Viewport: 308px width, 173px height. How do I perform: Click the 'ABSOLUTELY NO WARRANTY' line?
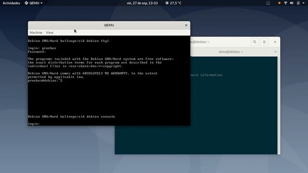tap(92, 73)
